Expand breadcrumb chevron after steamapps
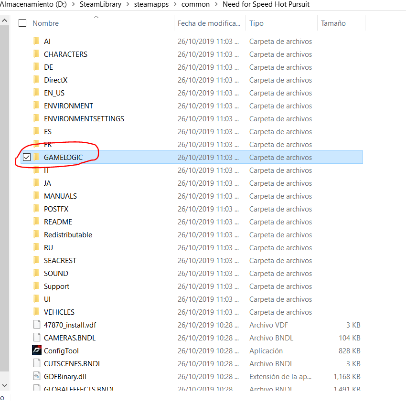This screenshot has width=406, height=403. 175,4
